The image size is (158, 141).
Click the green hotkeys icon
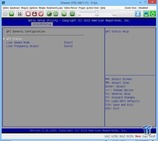click(x=72, y=14)
